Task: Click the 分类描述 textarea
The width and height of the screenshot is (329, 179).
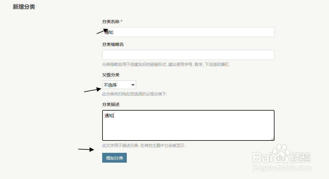Action: point(188,125)
